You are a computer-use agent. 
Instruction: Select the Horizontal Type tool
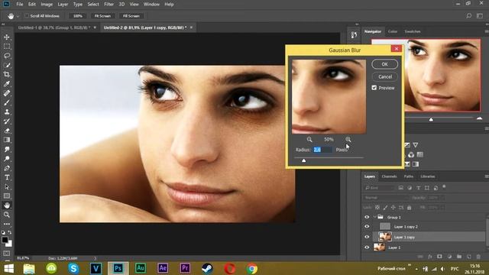click(x=7, y=177)
